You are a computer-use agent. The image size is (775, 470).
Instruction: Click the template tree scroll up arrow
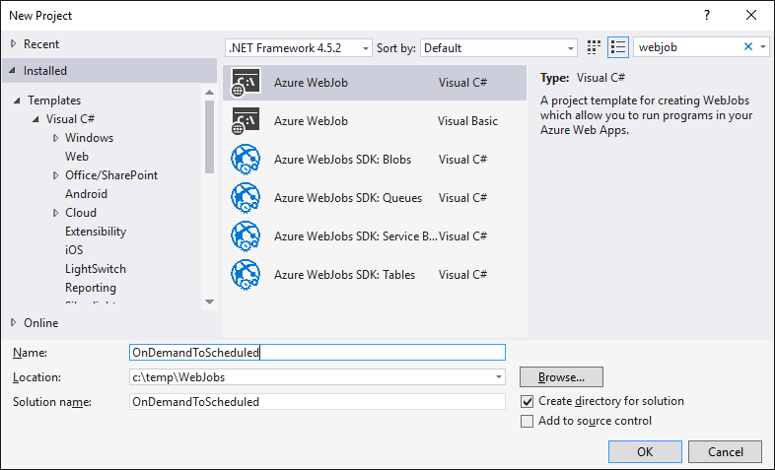pos(210,93)
